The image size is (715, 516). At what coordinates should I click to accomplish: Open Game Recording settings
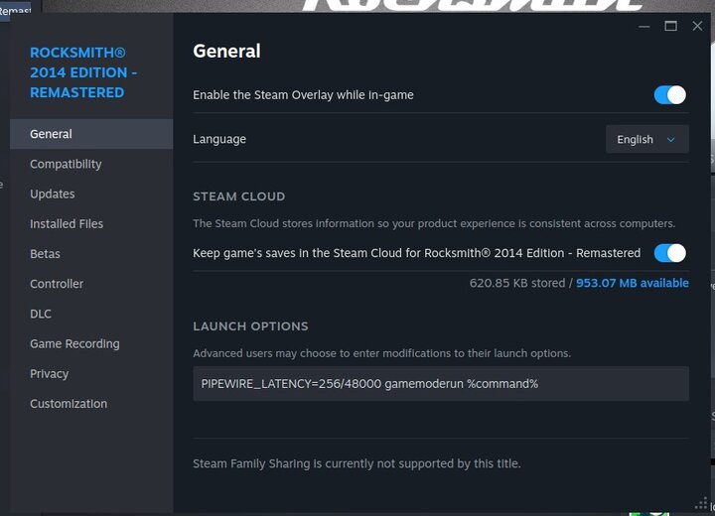click(x=74, y=344)
